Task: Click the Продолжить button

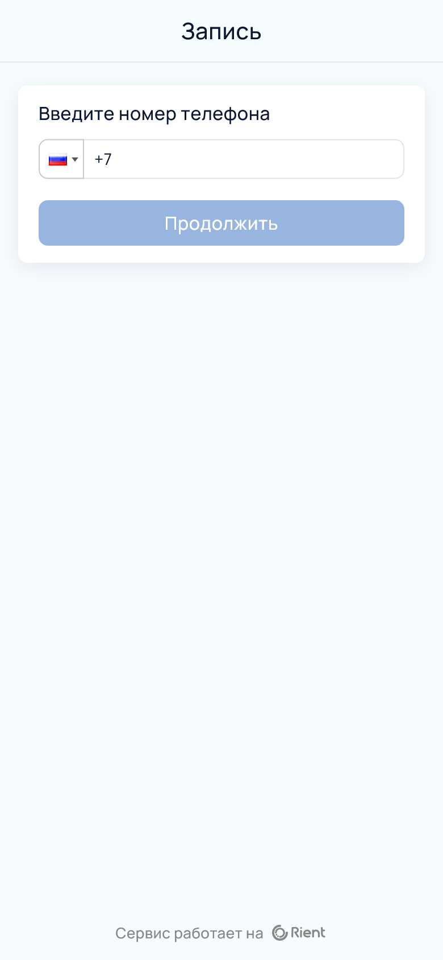Action: pyautogui.click(x=221, y=223)
